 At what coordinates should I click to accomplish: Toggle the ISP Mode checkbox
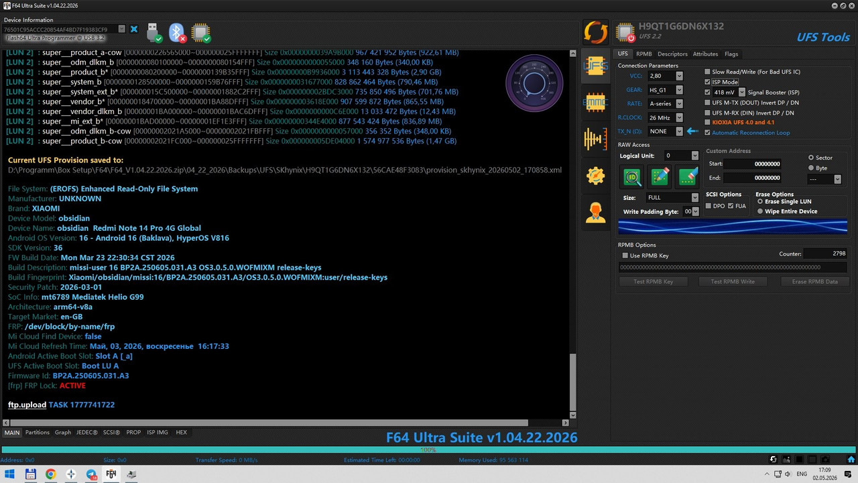pos(708,82)
